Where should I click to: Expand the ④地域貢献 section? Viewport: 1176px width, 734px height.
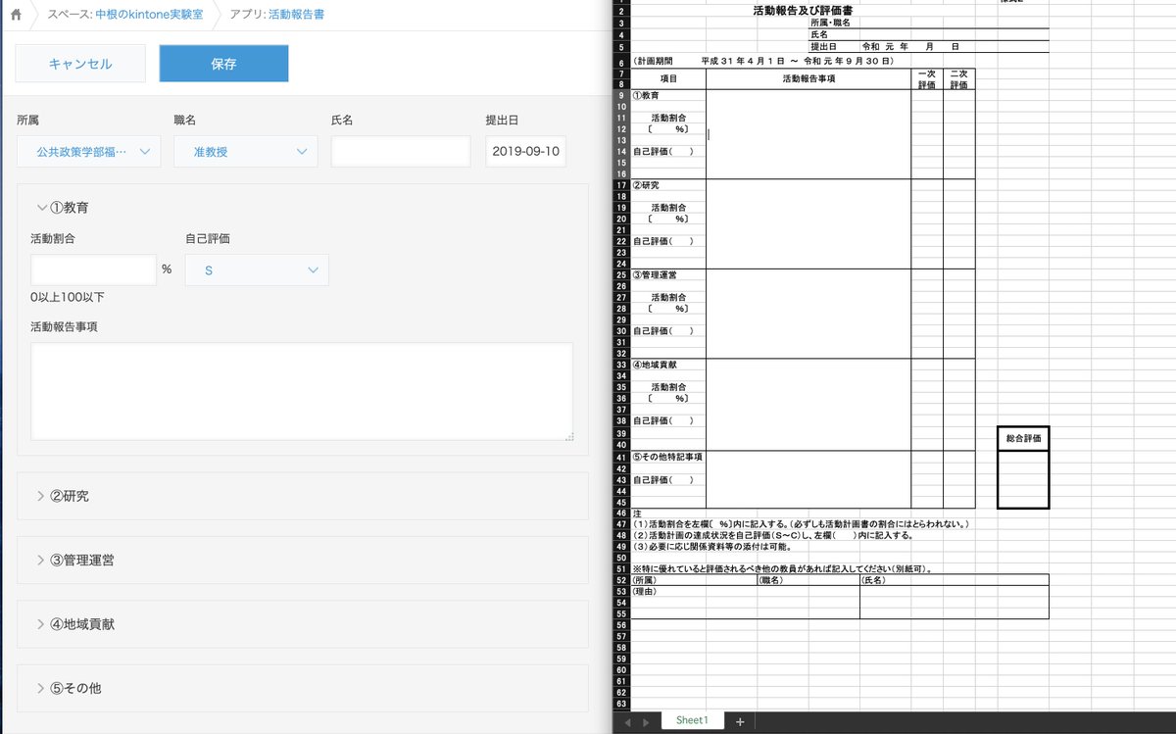pos(75,623)
